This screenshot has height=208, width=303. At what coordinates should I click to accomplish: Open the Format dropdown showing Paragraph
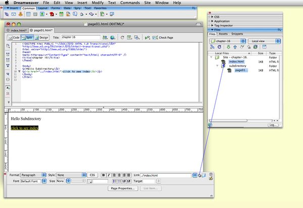[x=33, y=175]
